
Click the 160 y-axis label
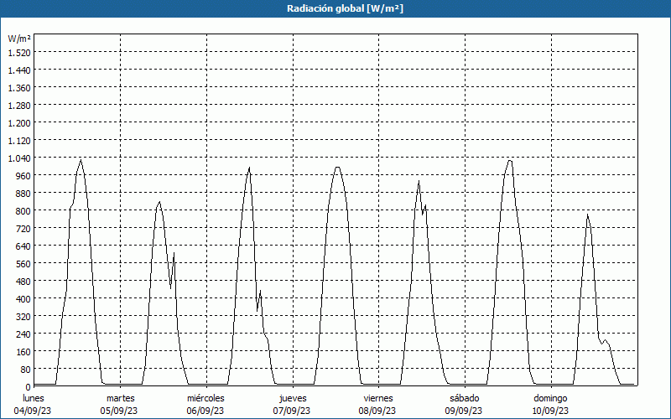(23, 352)
